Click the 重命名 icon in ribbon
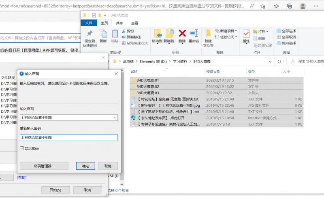The width and height of the screenshot is (324, 198). [194, 34]
